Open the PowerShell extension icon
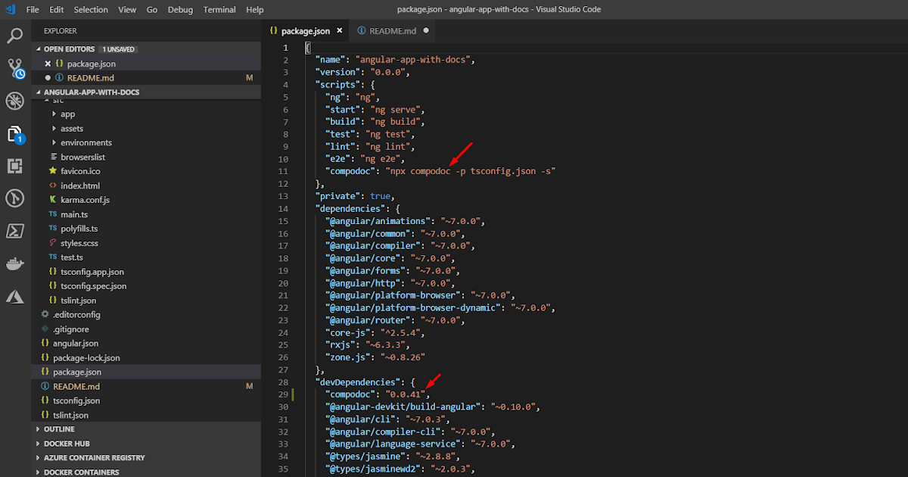 15,231
